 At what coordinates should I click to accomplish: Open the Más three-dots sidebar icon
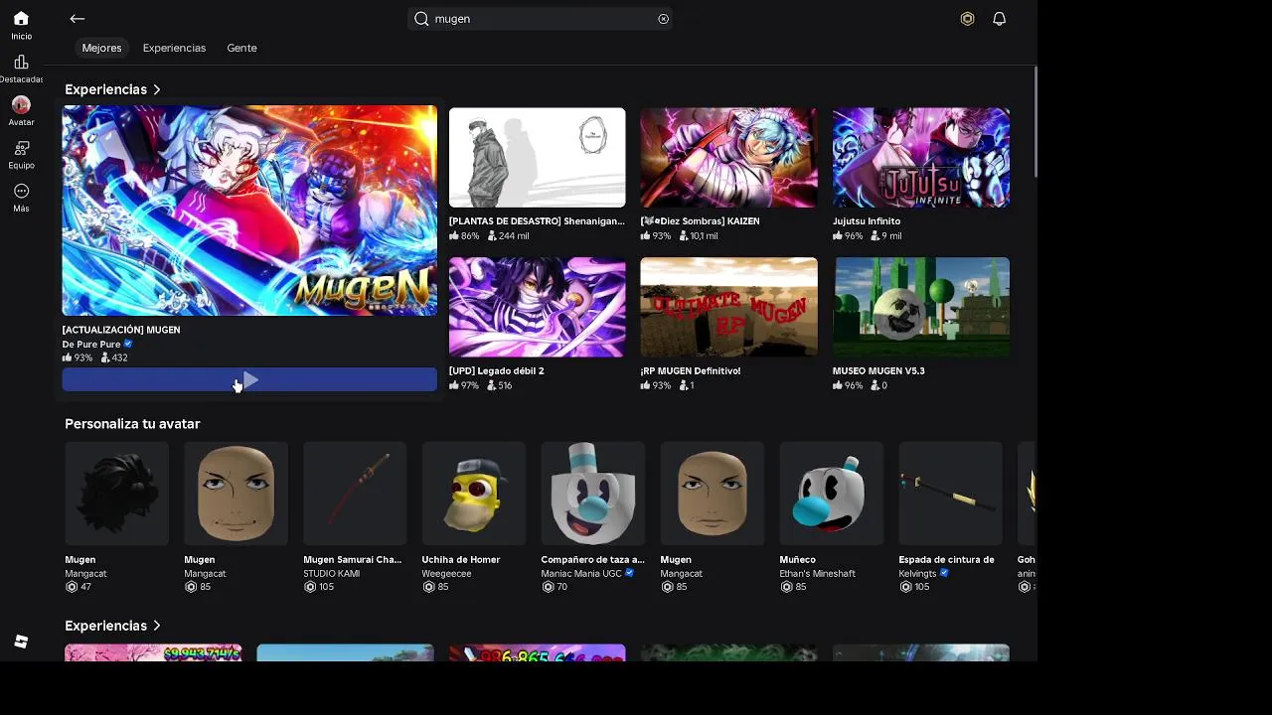pyautogui.click(x=21, y=192)
